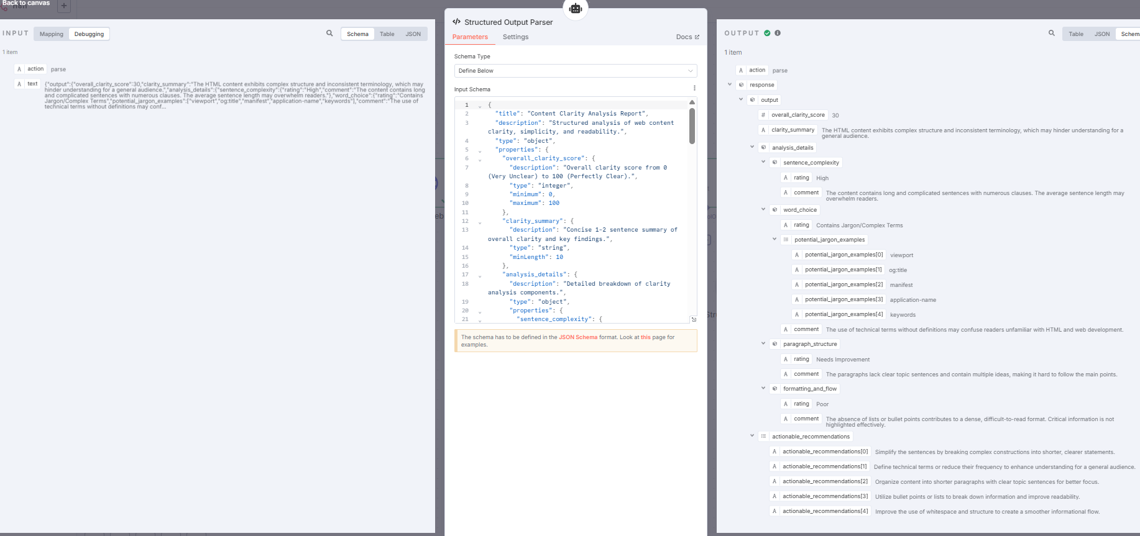Collapse the analysis_details chevron
1140x536 pixels.
[x=752, y=147]
